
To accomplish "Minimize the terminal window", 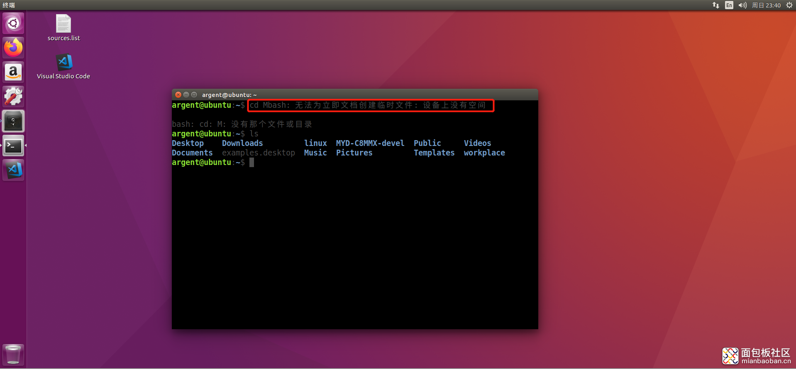I will click(186, 95).
